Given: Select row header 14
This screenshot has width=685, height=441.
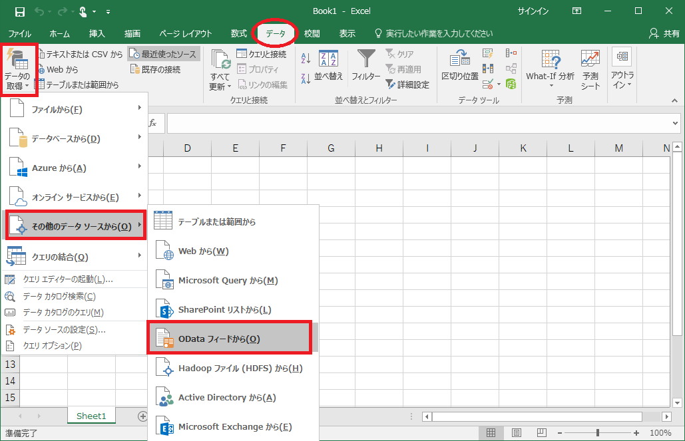Looking at the screenshot, I should coord(10,380).
